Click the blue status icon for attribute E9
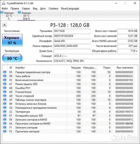 point(5,119)
